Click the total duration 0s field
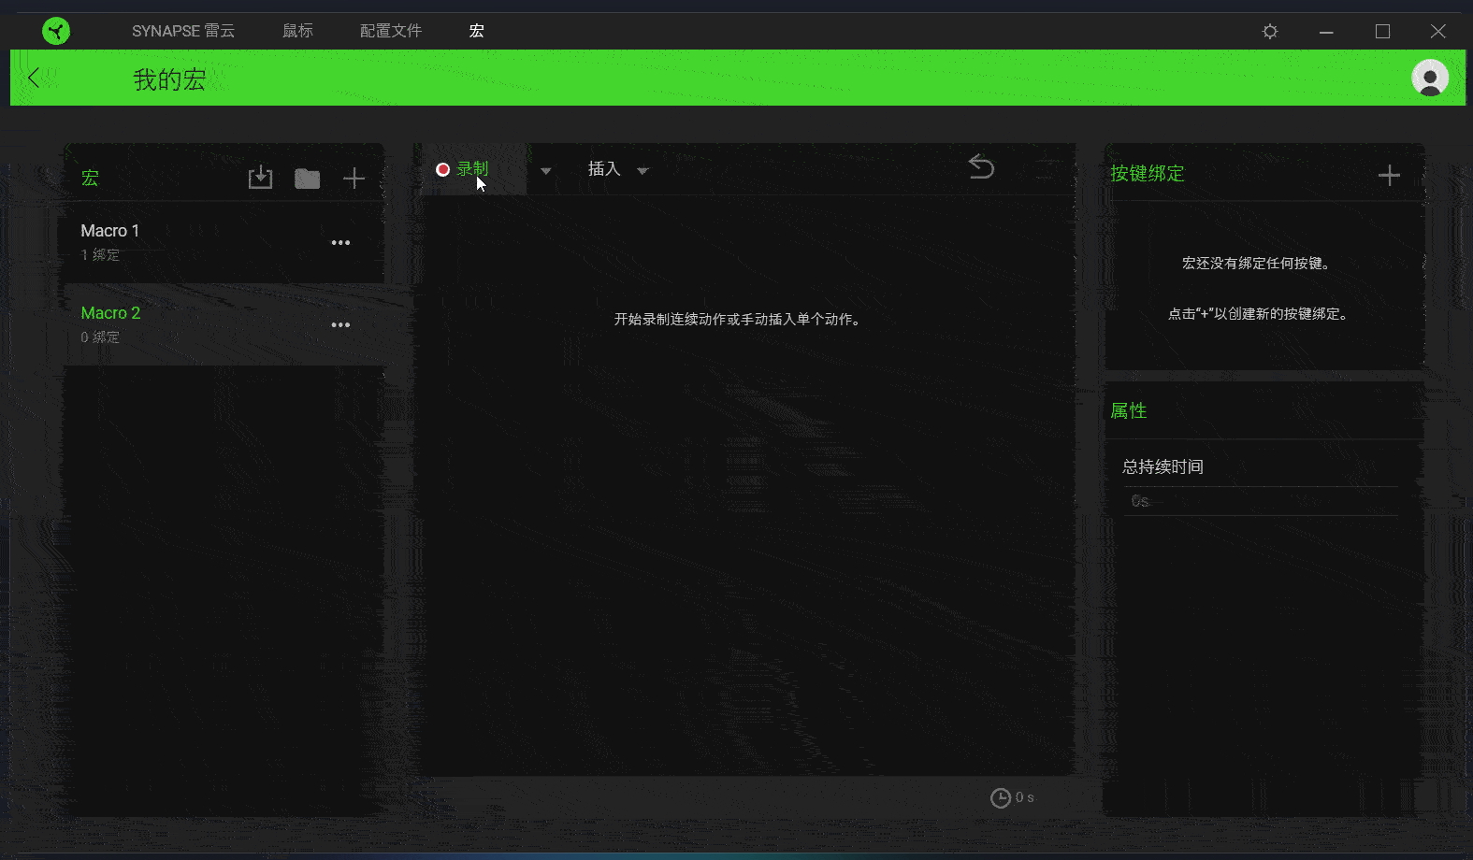This screenshot has height=860, width=1473. point(1261,501)
